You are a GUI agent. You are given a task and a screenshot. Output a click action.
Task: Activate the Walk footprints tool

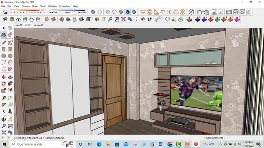click(149, 19)
